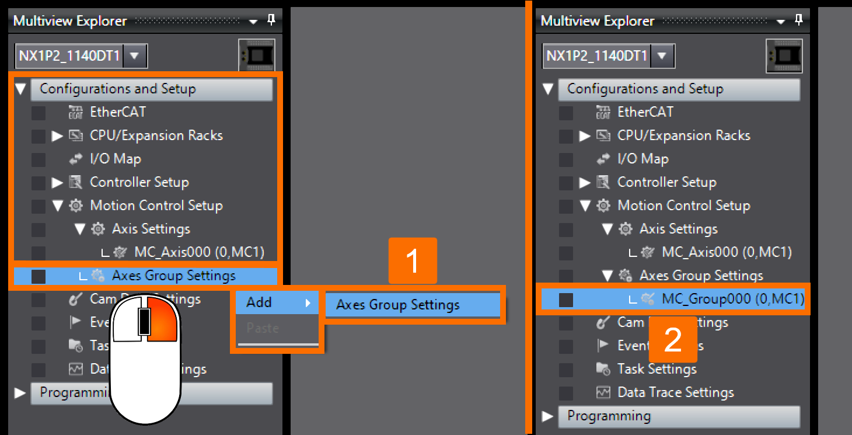Check the box beside MC_Group000 (0,MC1)
The height and width of the screenshot is (435, 852).
(566, 299)
